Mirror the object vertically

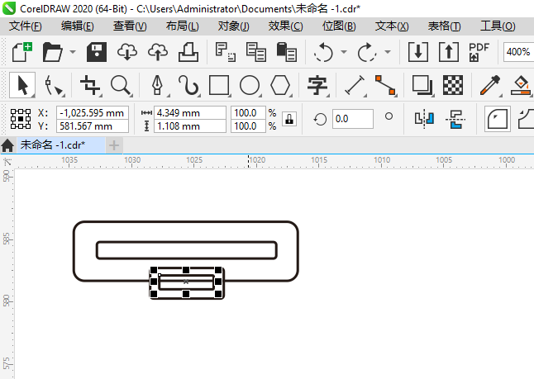(455, 119)
